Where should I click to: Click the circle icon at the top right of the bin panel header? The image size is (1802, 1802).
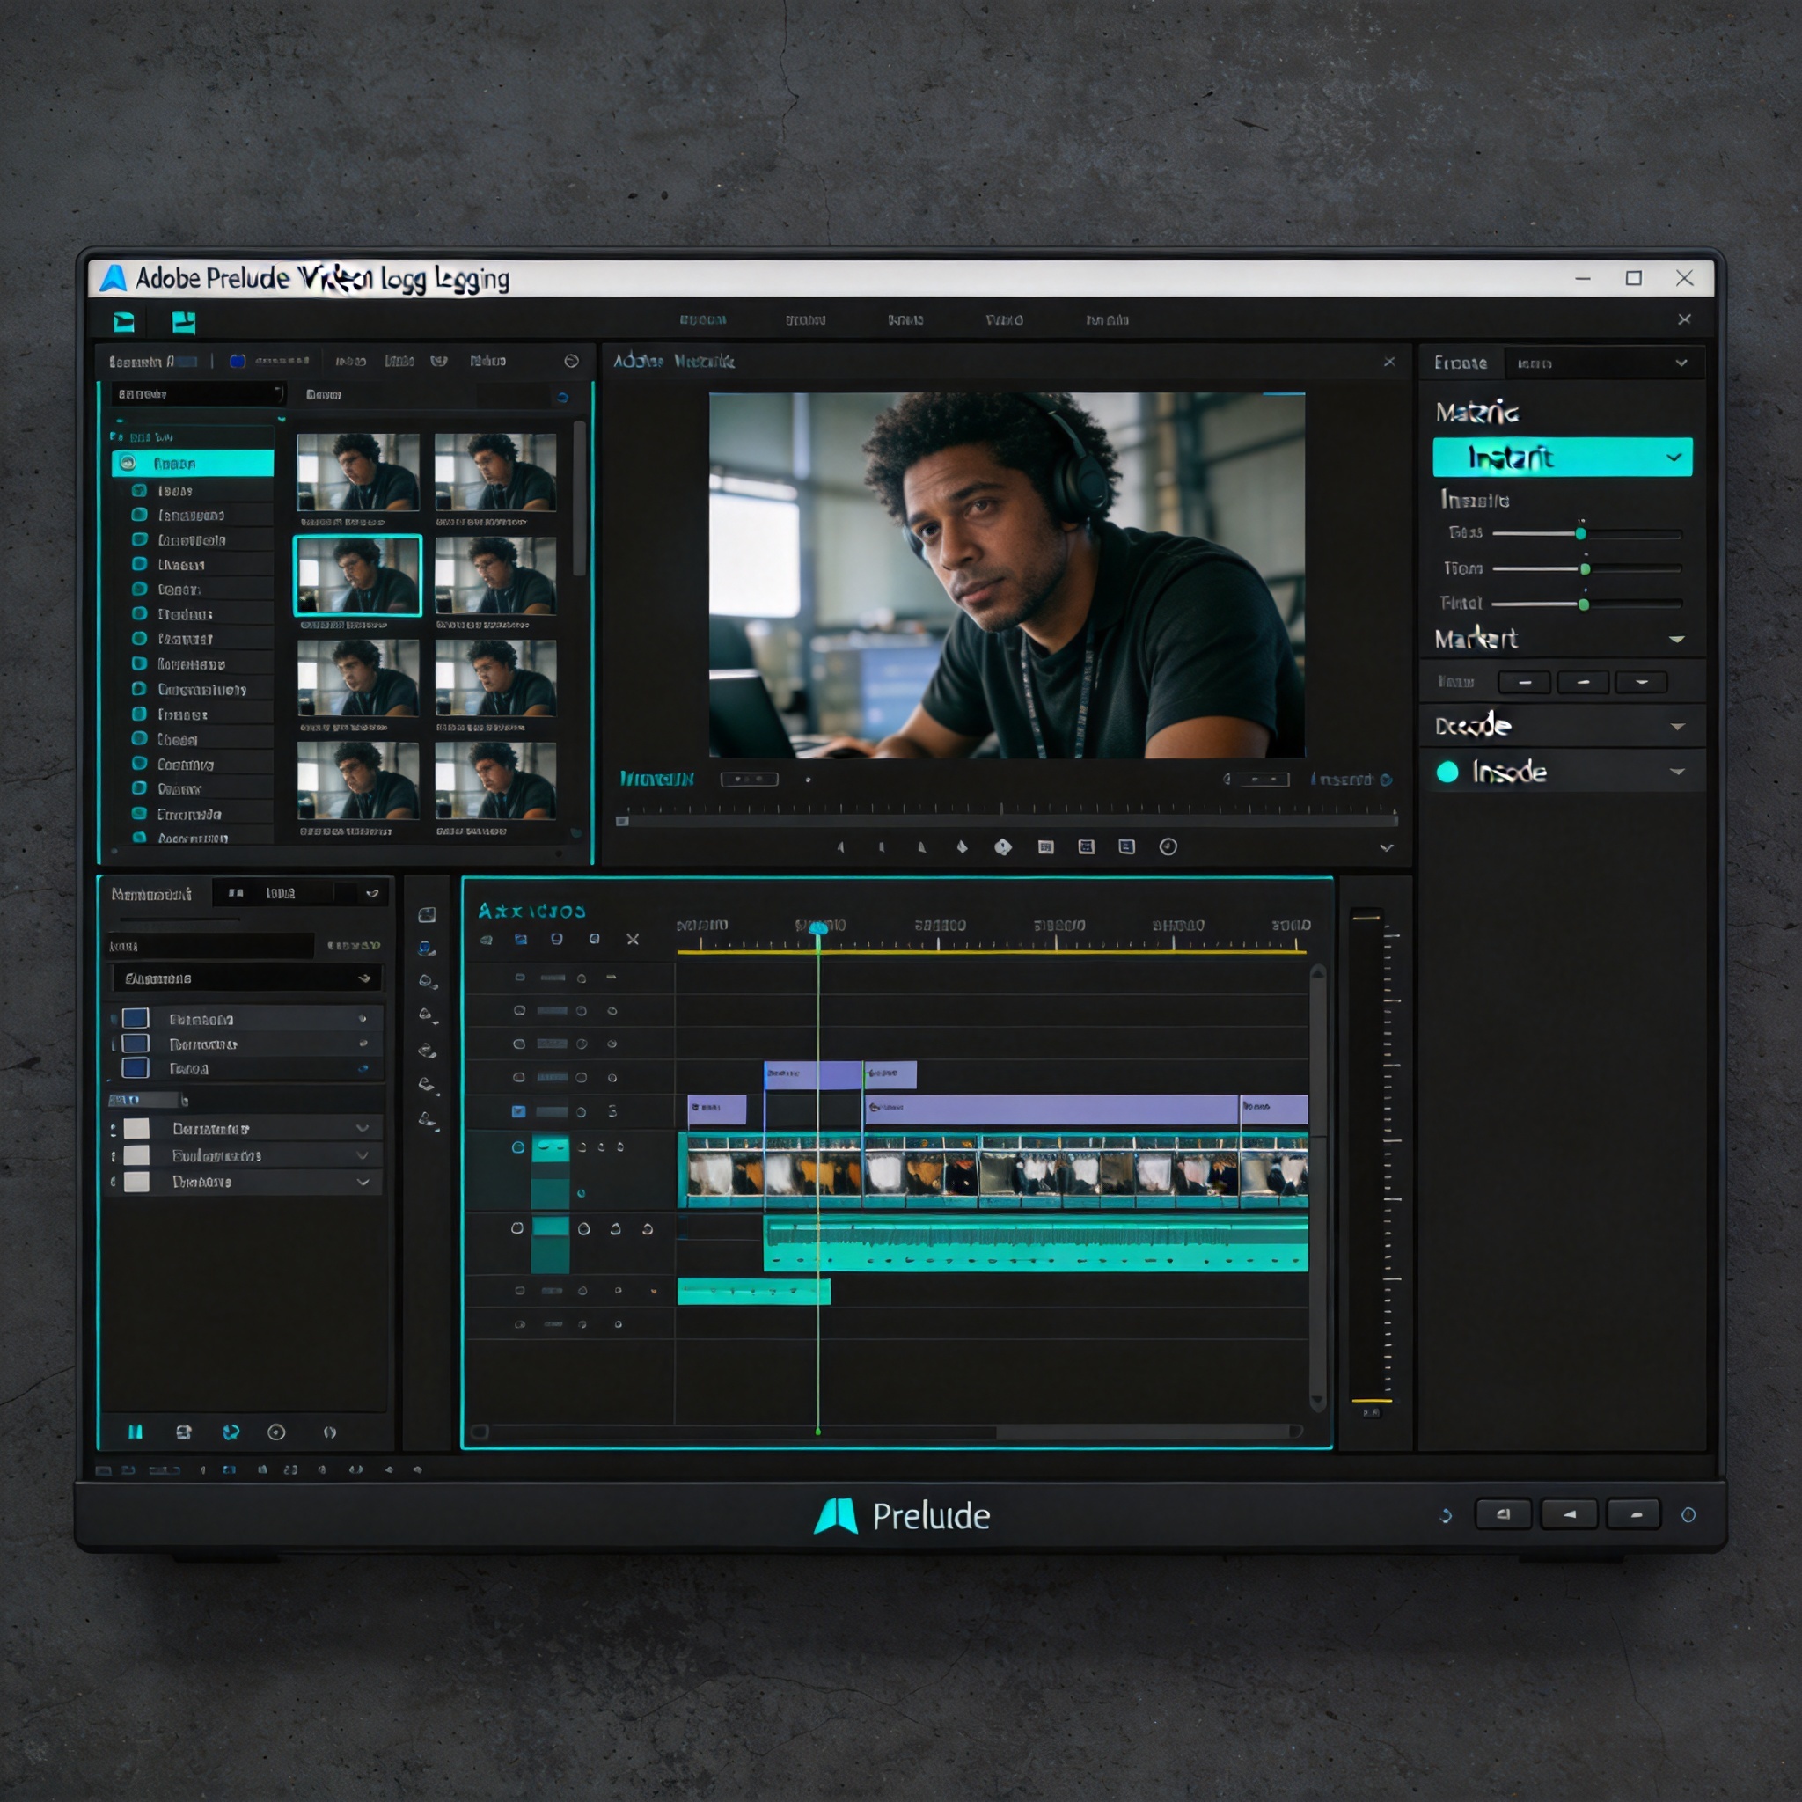tap(572, 361)
